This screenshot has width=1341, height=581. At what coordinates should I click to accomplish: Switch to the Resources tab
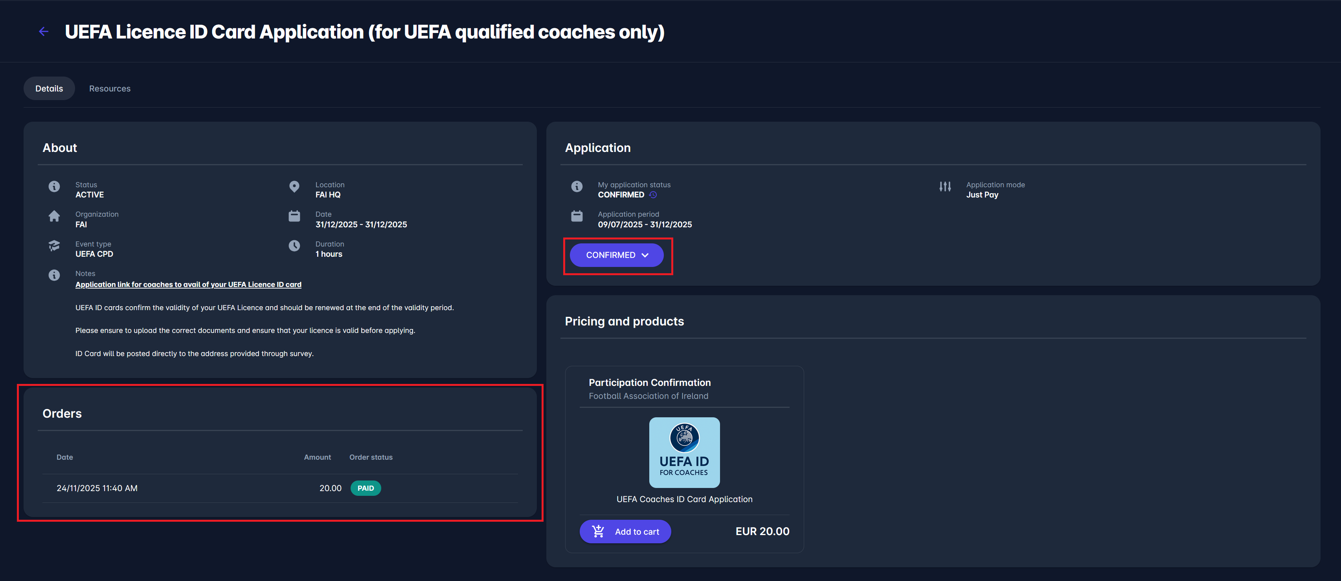click(x=110, y=88)
